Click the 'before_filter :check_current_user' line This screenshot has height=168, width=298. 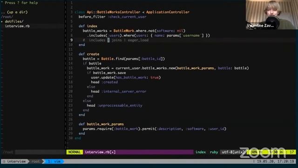click(x=113, y=17)
